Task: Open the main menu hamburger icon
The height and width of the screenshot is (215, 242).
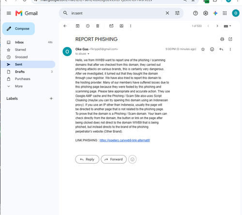Action: [9, 13]
